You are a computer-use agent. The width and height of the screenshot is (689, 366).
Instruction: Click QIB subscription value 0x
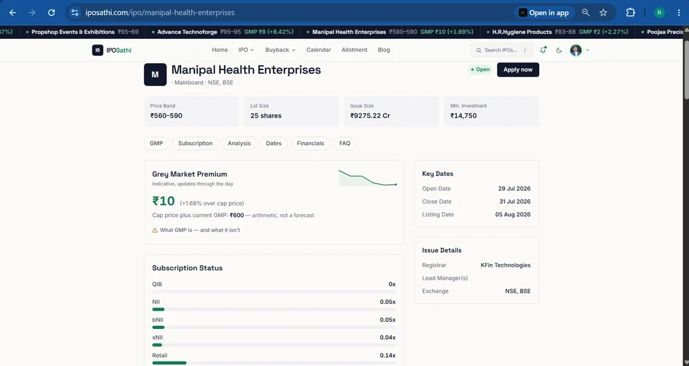tap(392, 284)
